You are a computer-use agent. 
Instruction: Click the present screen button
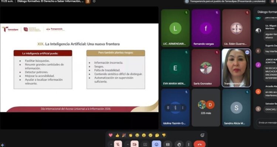145,144
